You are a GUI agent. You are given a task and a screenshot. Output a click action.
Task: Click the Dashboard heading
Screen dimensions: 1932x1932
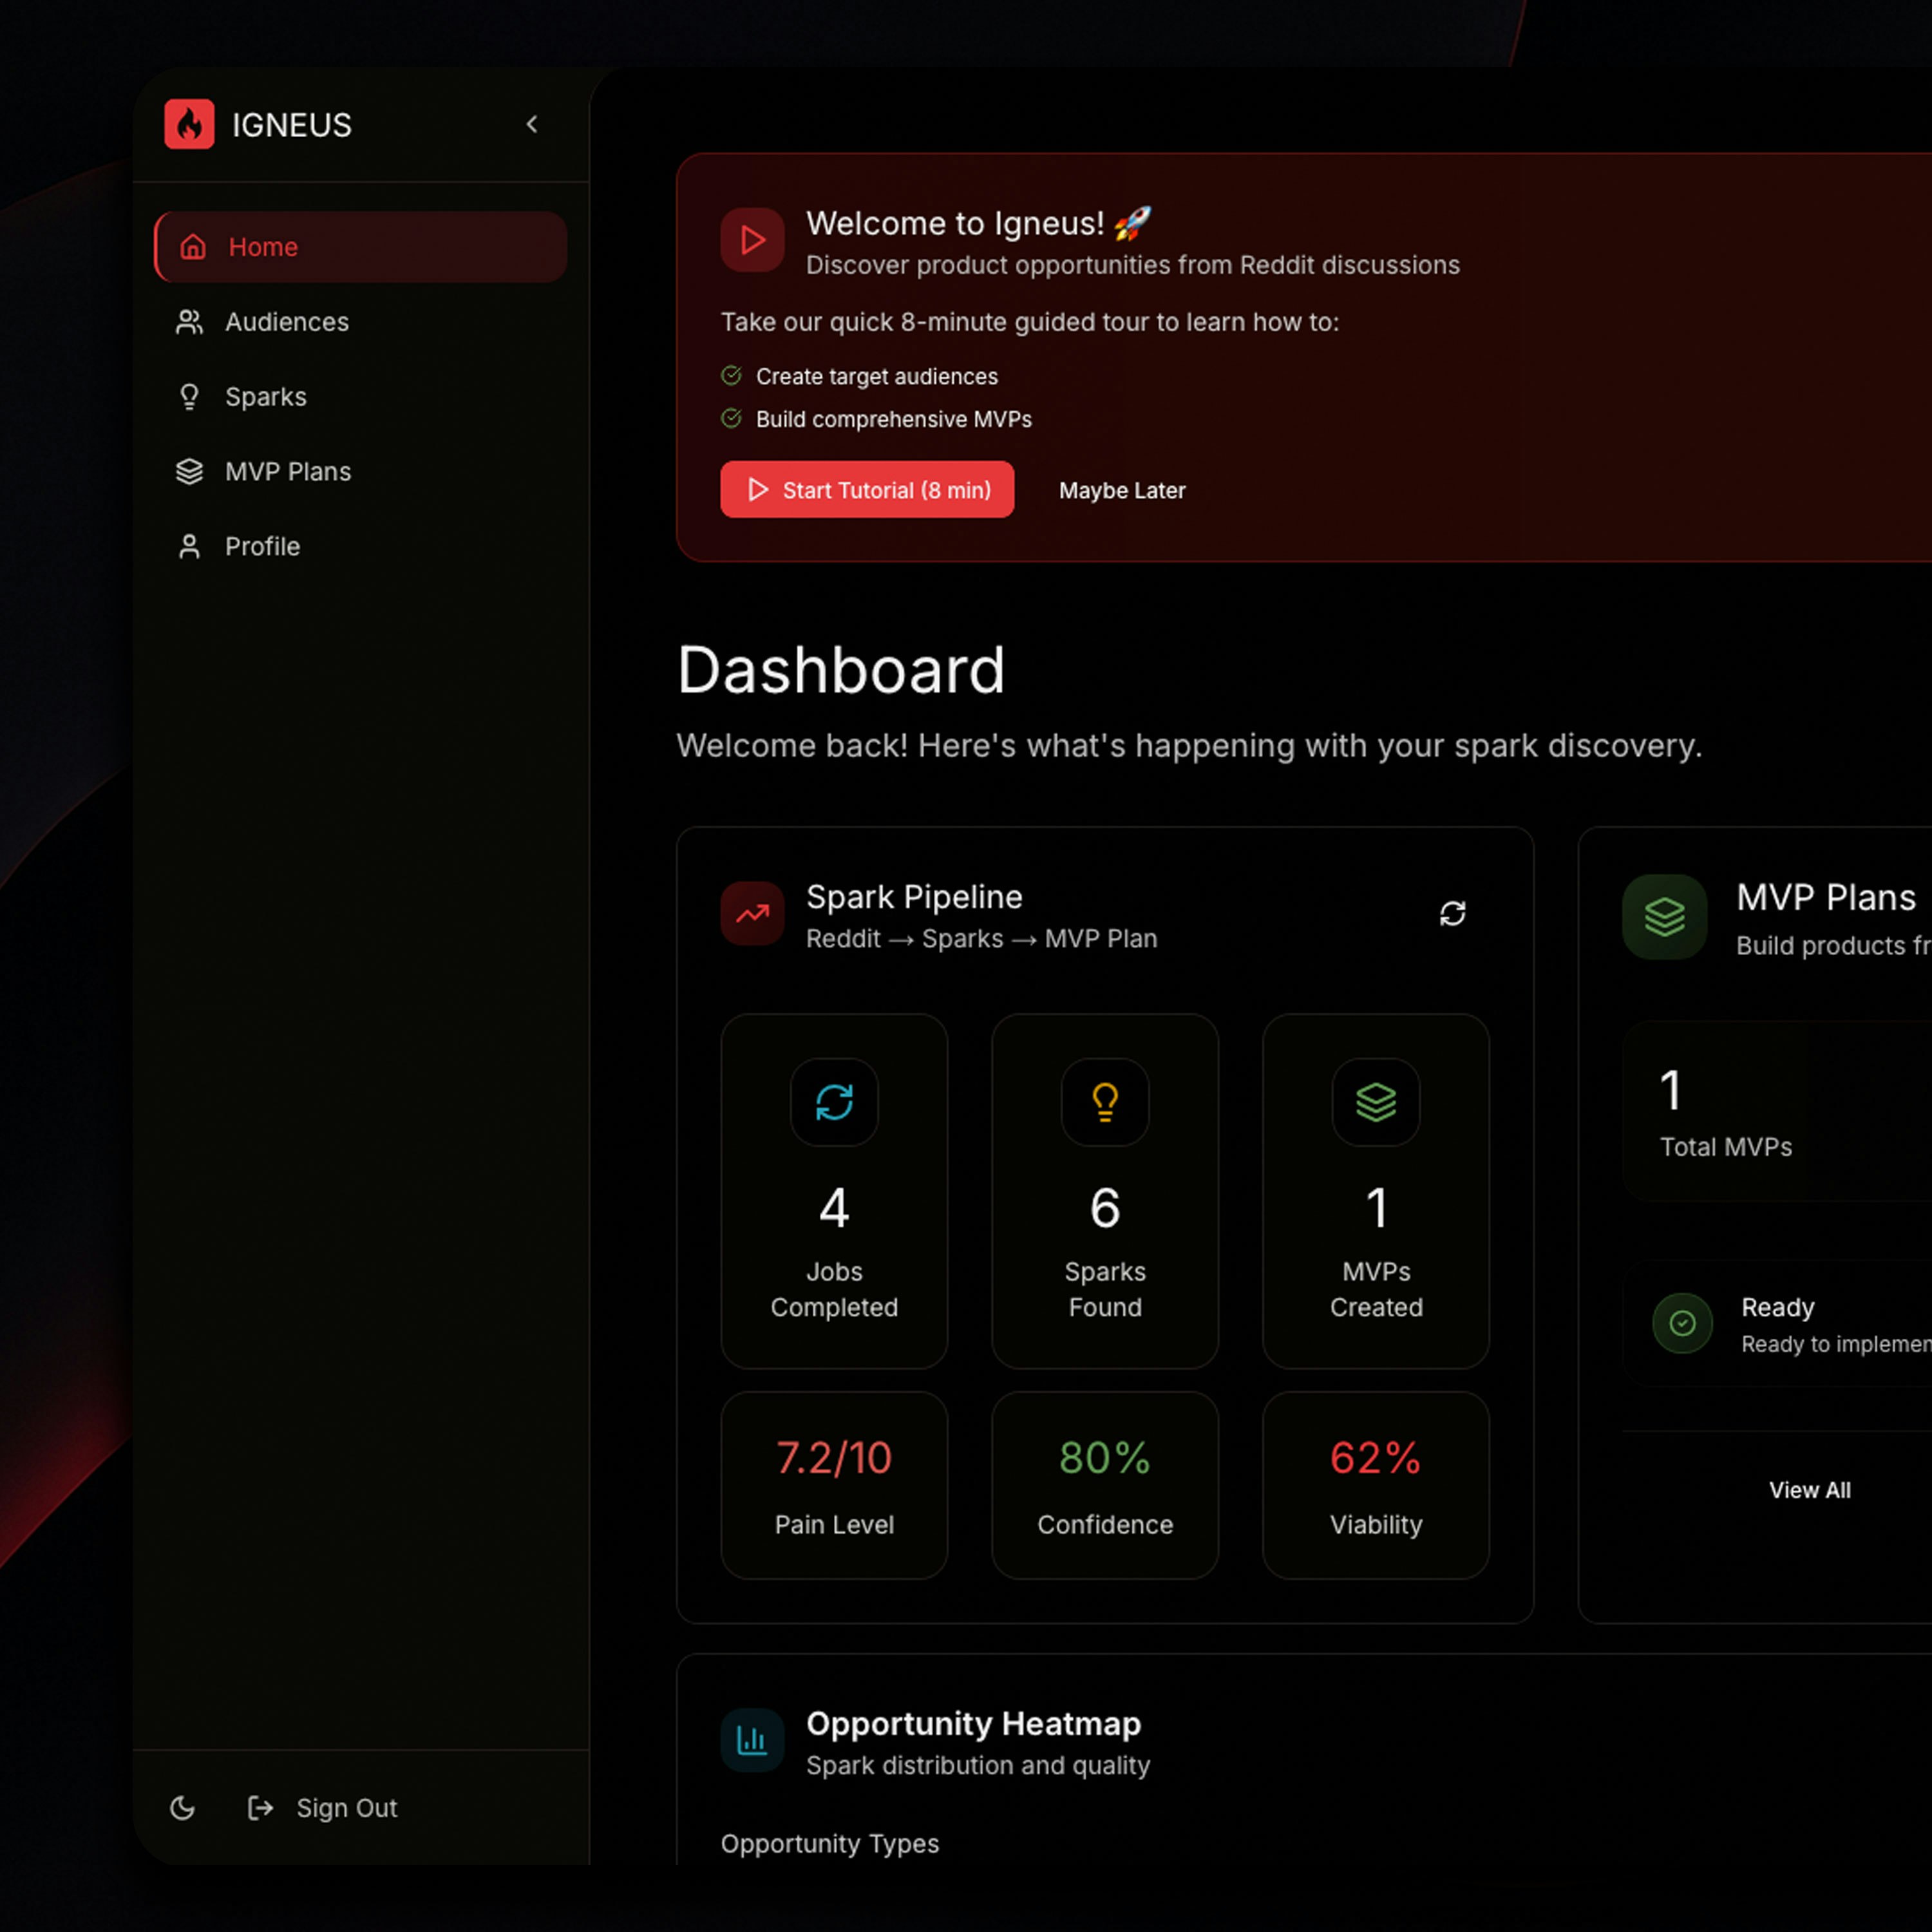click(x=841, y=670)
